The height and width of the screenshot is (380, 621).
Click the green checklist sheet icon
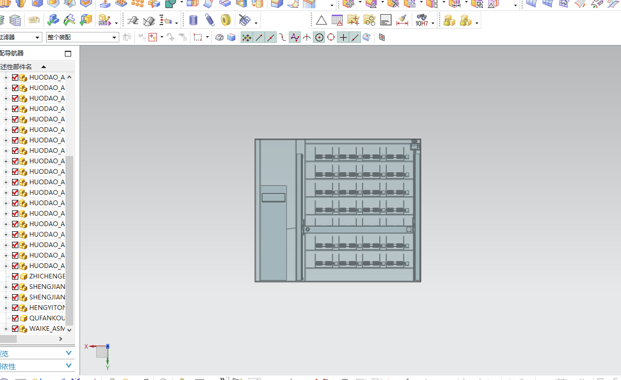pyautogui.click(x=15, y=20)
